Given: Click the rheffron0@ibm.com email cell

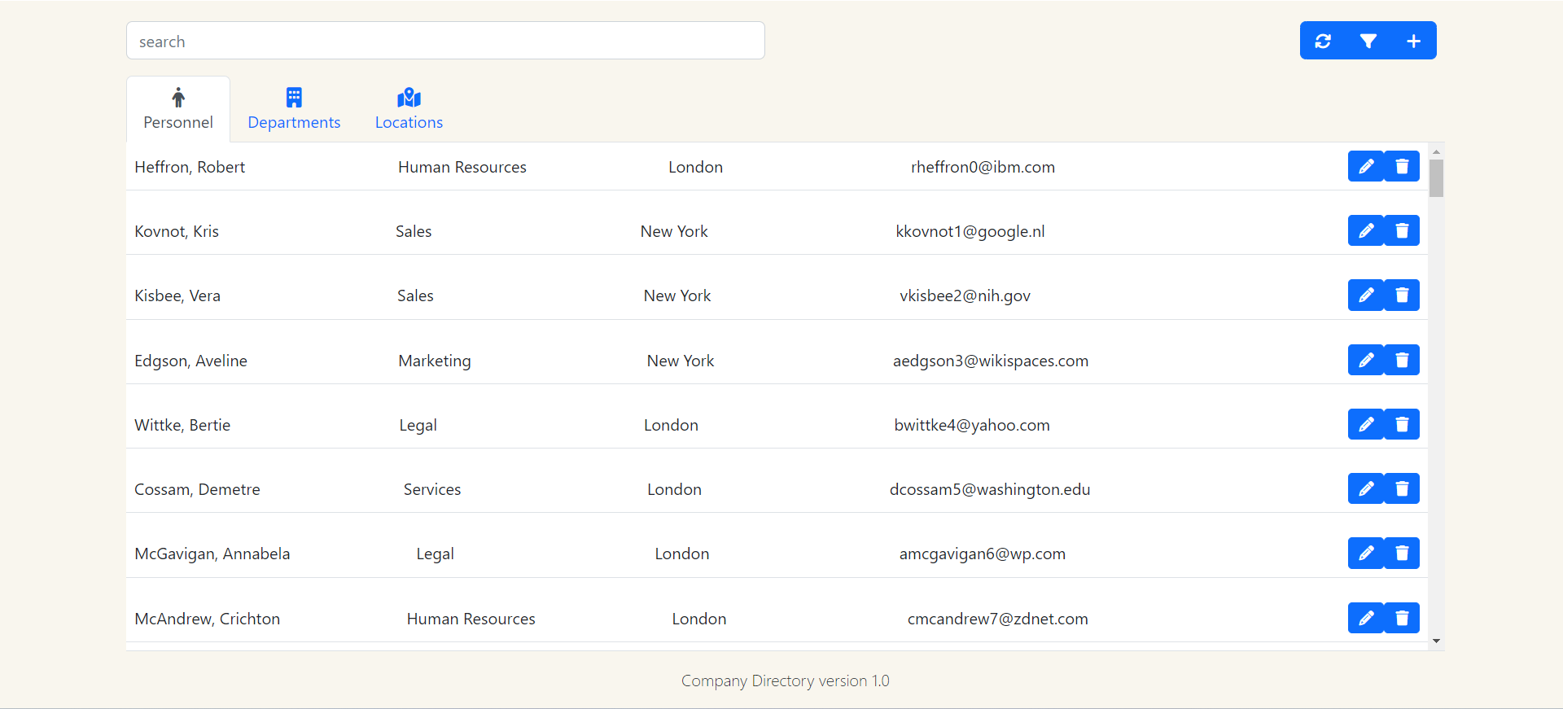Looking at the screenshot, I should point(983,167).
